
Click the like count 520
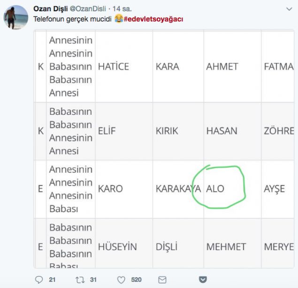point(136,280)
